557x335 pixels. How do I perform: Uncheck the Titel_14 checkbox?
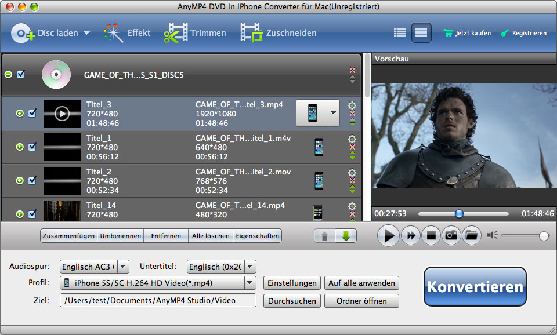click(x=32, y=214)
